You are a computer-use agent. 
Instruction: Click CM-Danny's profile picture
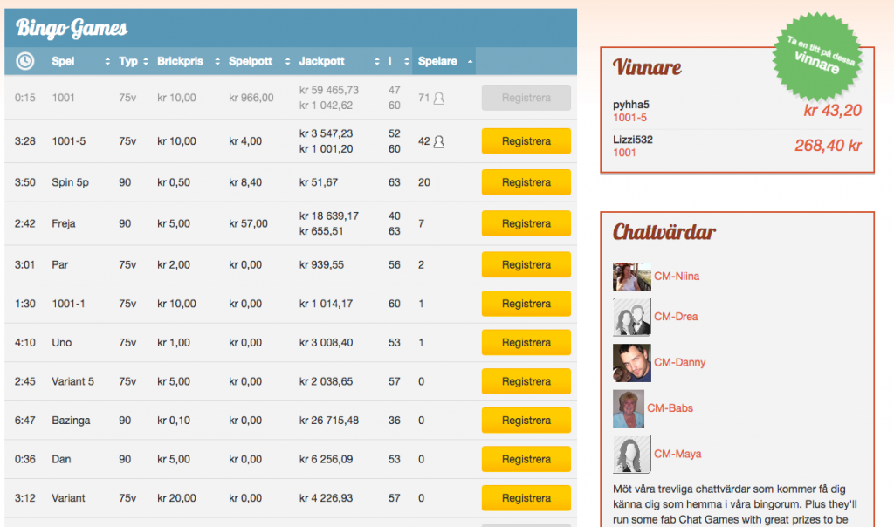point(630,362)
